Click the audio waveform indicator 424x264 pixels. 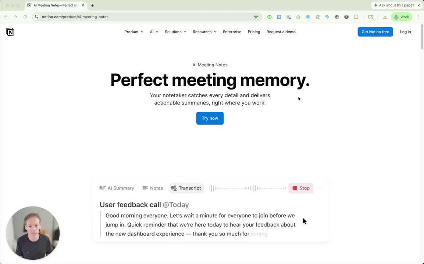point(247,188)
